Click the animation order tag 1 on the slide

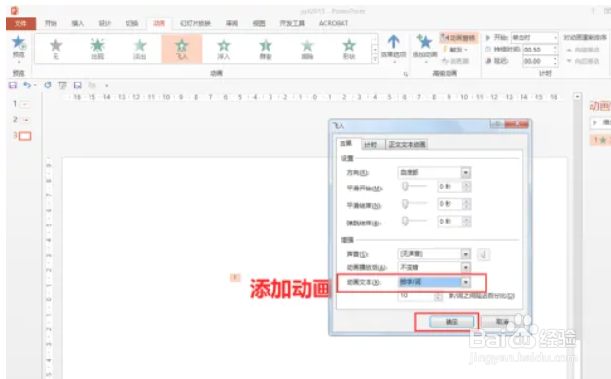[235, 277]
